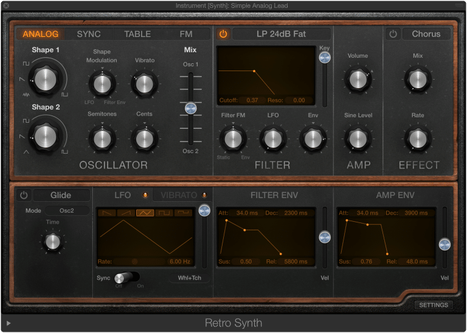
Task: Click the Semitones knob
Action: 102,139
